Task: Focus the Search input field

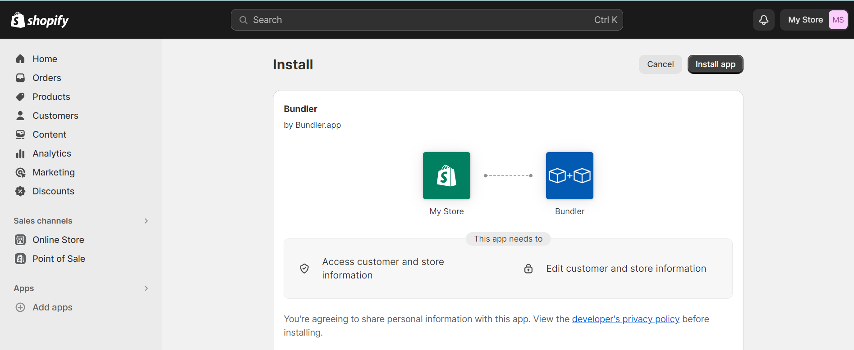Action: pyautogui.click(x=427, y=20)
